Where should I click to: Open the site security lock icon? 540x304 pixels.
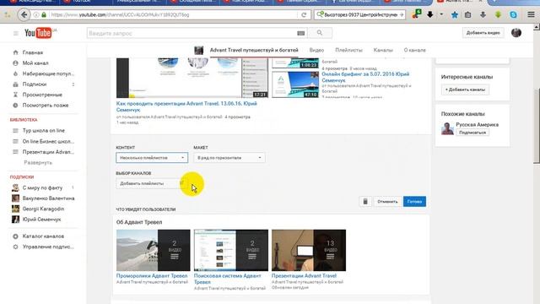click(44, 15)
